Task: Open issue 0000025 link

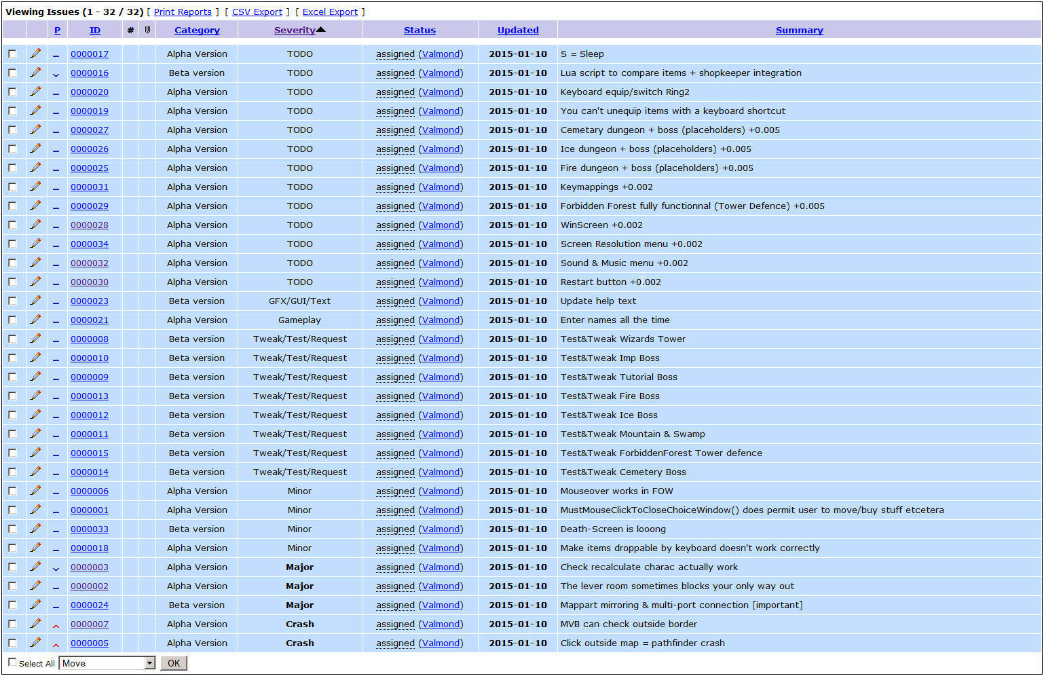Action: tap(90, 168)
